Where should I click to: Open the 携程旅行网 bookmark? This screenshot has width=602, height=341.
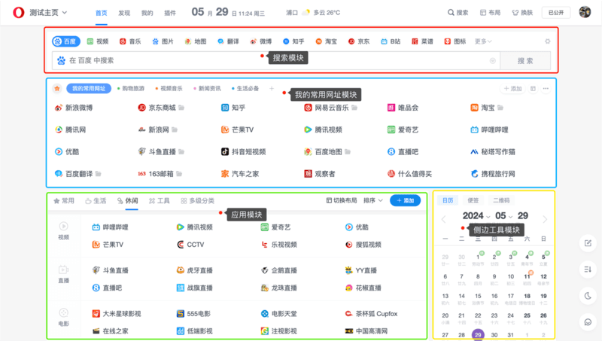[x=493, y=174]
